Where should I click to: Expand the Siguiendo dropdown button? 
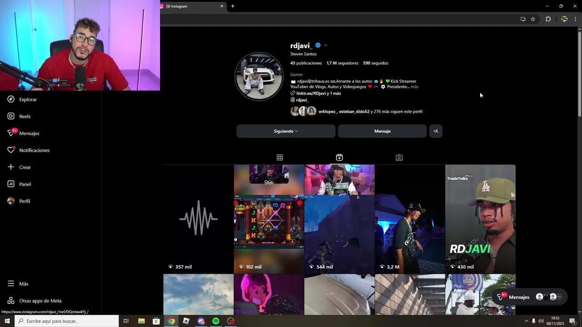tap(286, 131)
